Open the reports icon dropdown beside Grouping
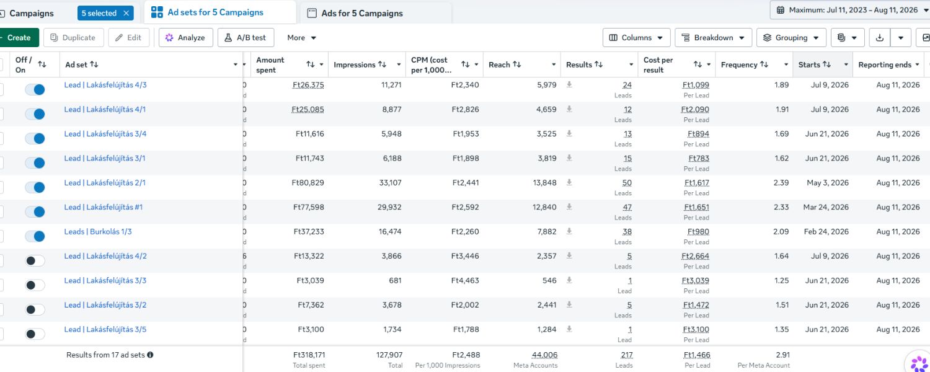Viewport: 930px width, 372px height. pos(848,38)
